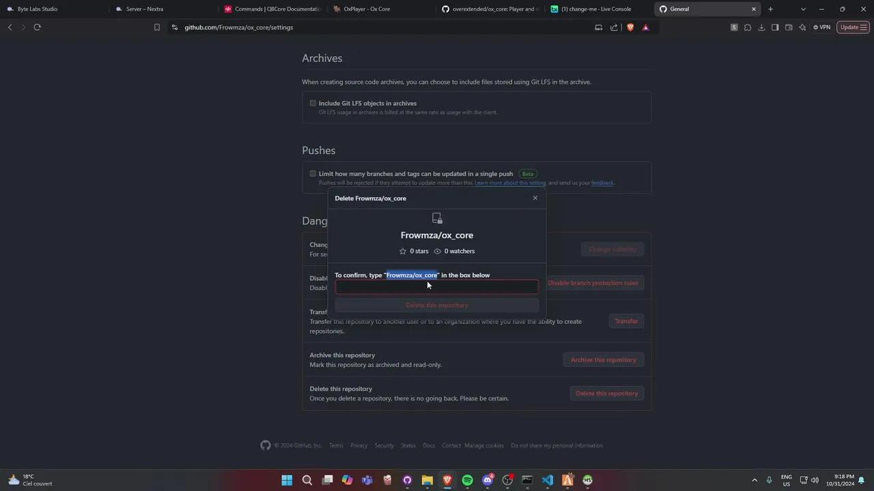Reload the current page

37,27
